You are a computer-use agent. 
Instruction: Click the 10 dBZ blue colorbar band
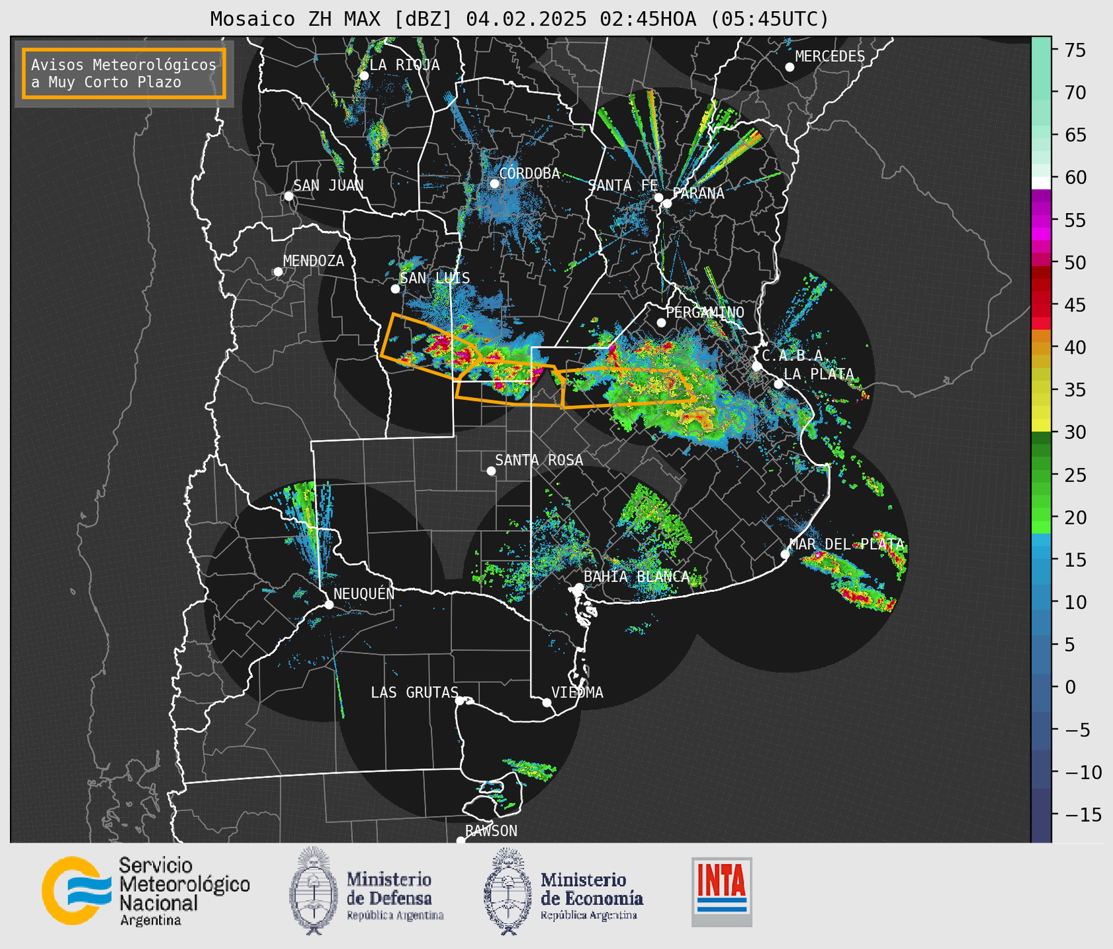pos(1041,603)
